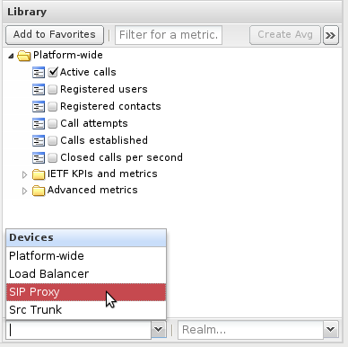Expand the Advanced metrics tree node
348x347 pixels.
point(24,191)
